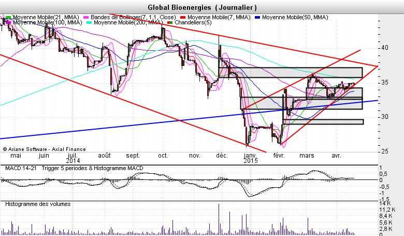Click the green Moyenne Mobile(21, MMA) legend swatch
Image resolution: width=404 pixels, height=236 pixels.
click(x=8, y=17)
